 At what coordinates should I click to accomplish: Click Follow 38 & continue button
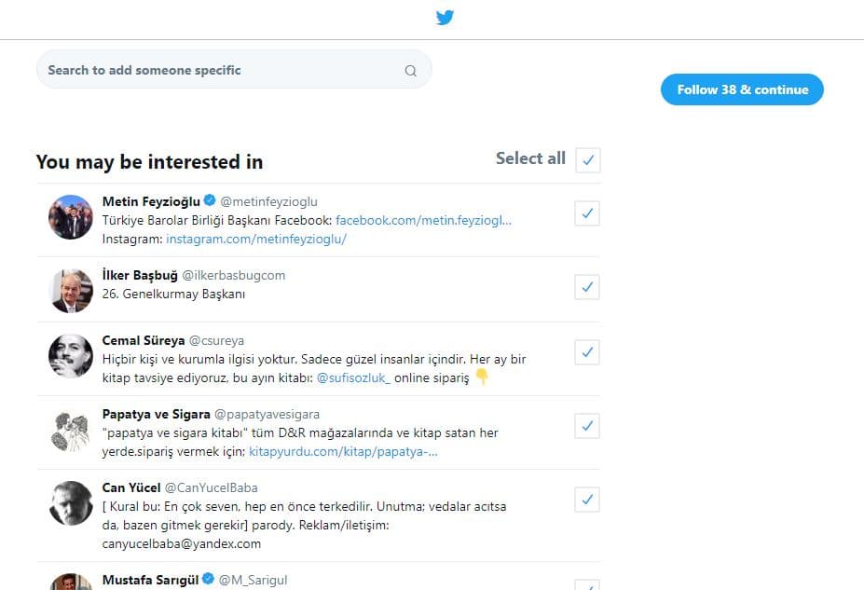742,89
